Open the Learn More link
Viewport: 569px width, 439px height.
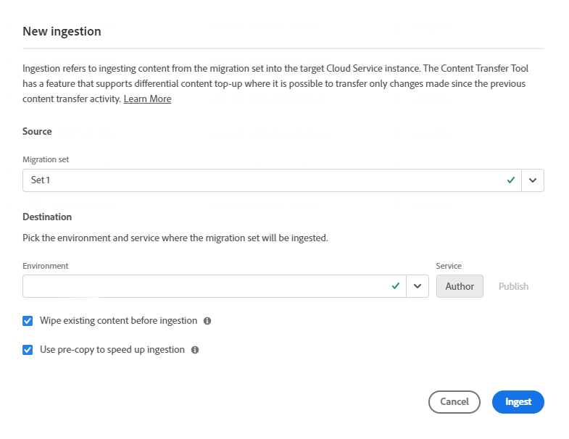pyautogui.click(x=147, y=99)
